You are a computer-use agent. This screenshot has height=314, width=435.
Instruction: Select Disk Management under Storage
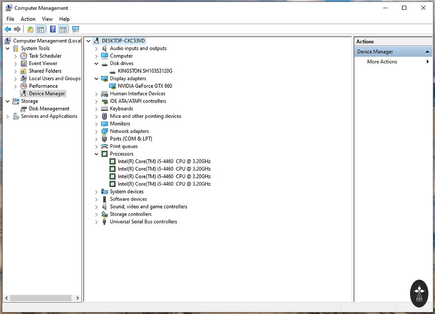tap(49, 109)
